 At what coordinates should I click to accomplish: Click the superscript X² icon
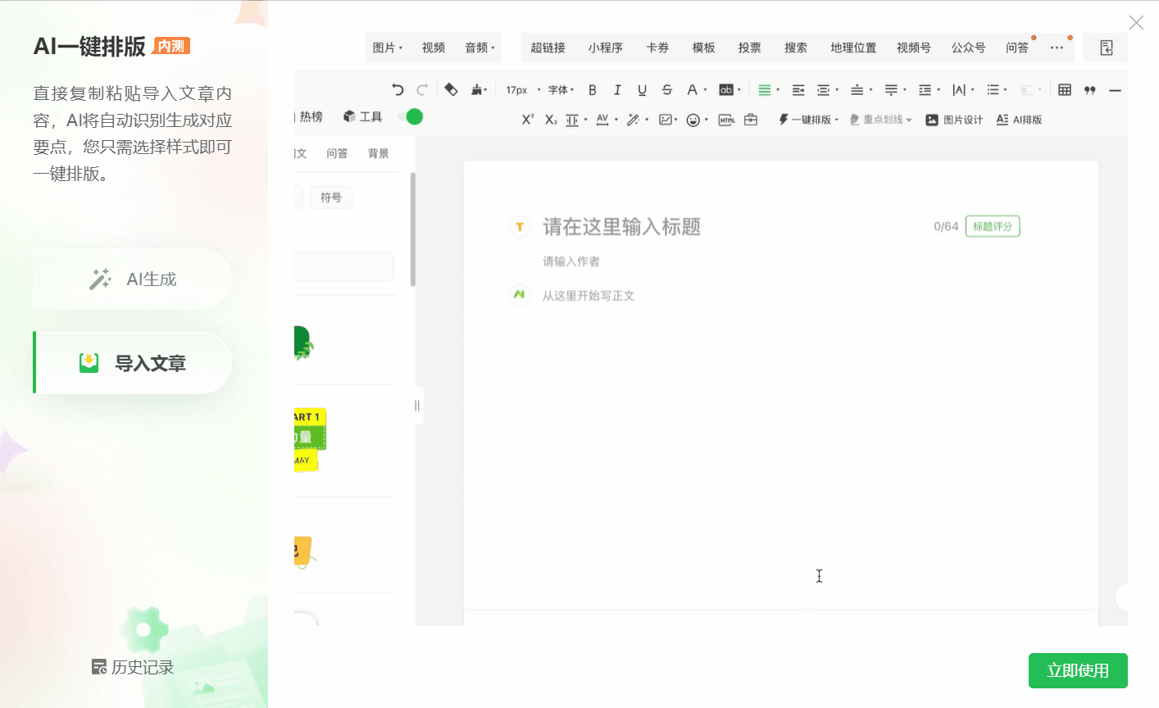coord(528,120)
